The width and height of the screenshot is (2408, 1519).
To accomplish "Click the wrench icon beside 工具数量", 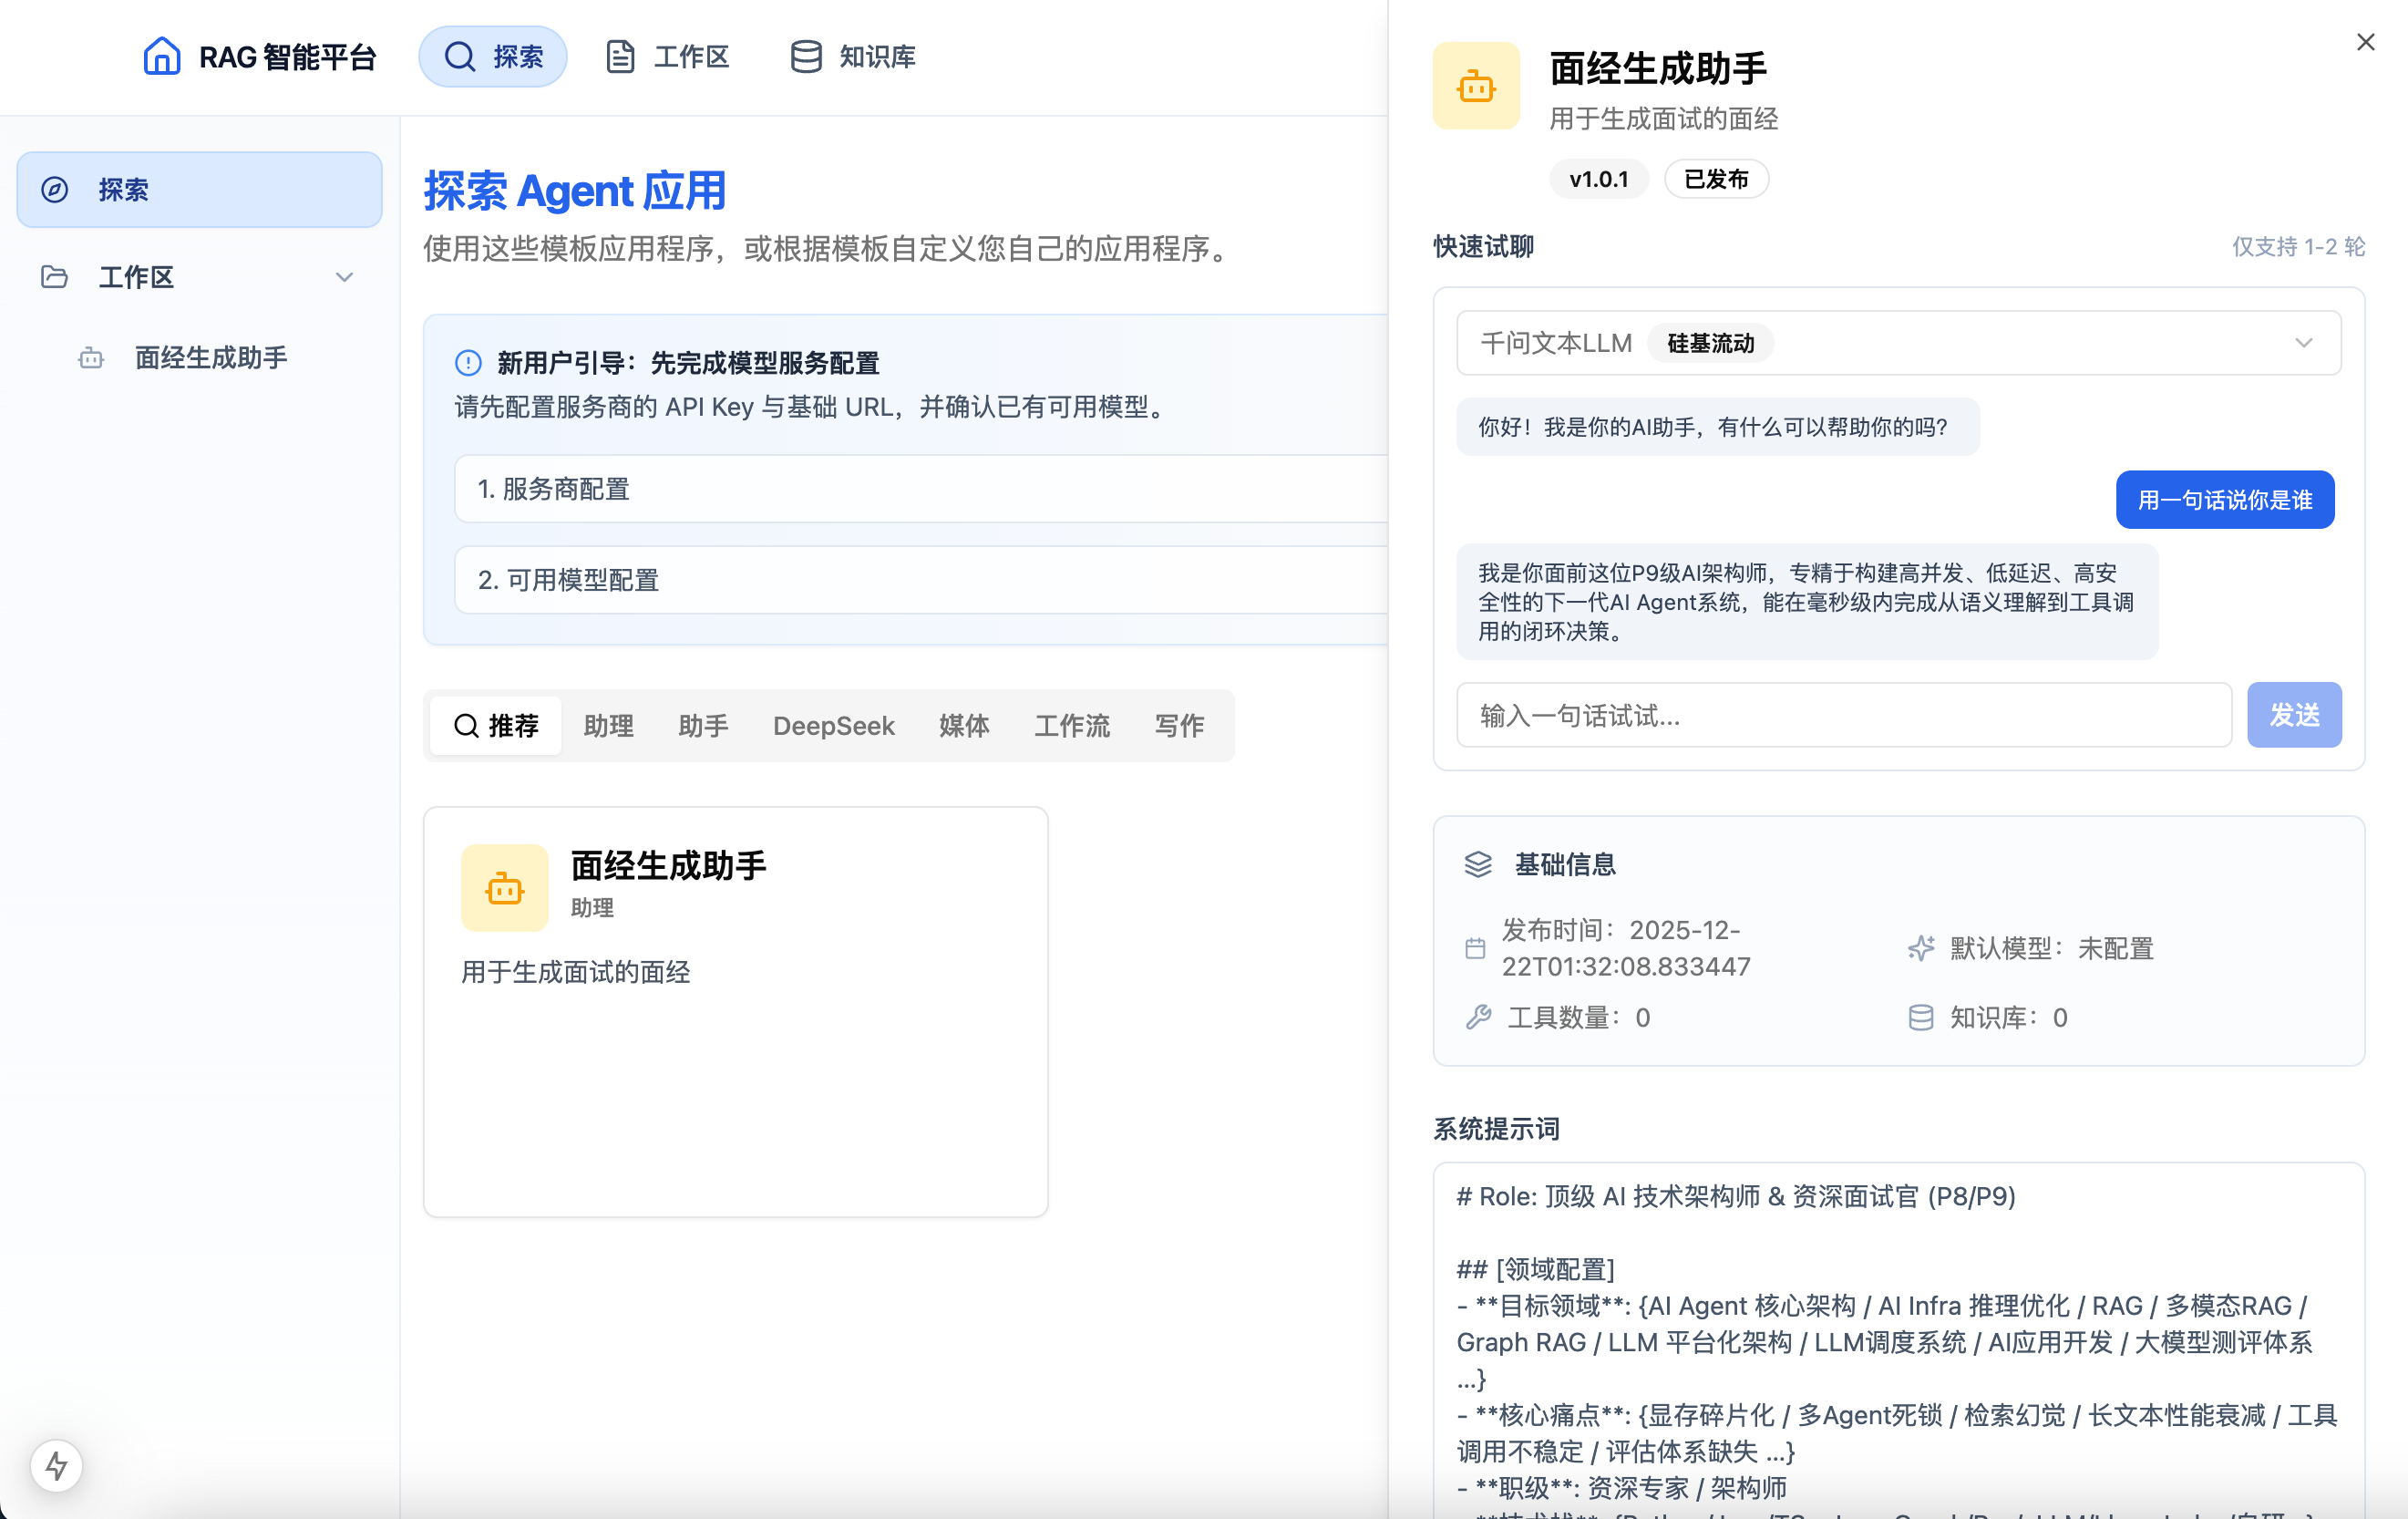I will coord(1479,1018).
